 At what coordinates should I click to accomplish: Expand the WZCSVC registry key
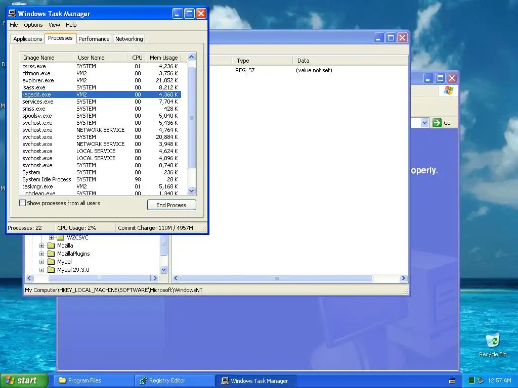[51, 237]
